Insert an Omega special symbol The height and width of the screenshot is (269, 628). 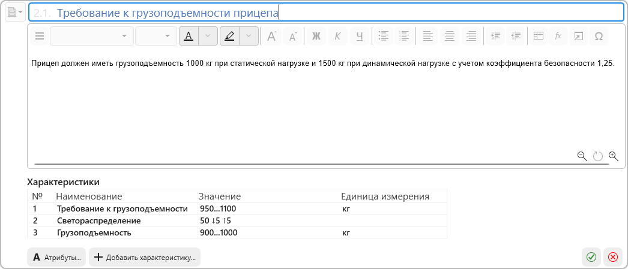coord(598,37)
